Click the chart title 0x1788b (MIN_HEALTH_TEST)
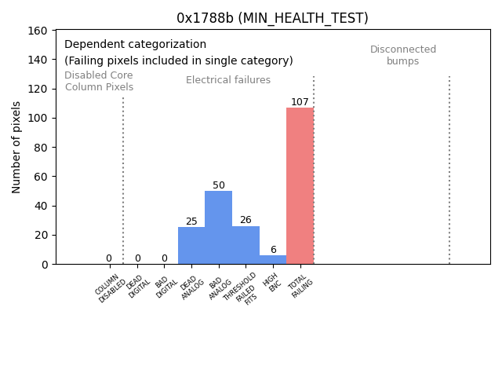 pyautogui.click(x=272, y=18)
